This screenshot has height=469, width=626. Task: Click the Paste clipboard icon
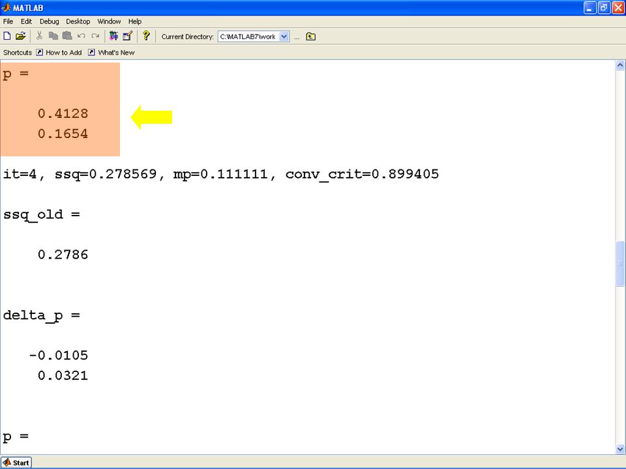tap(67, 36)
